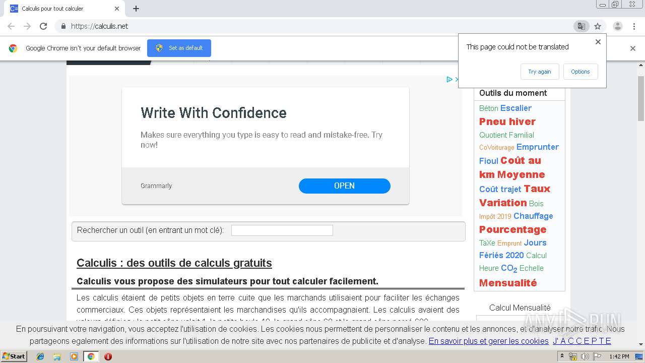
Task: Open the translate page icon in address bar
Action: pos(581,26)
